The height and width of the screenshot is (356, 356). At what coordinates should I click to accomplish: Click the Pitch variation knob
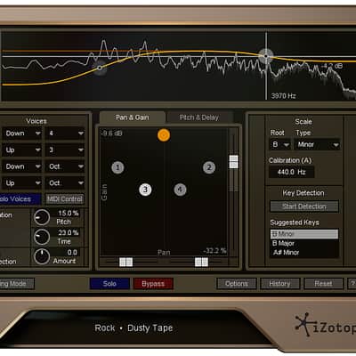point(42,217)
